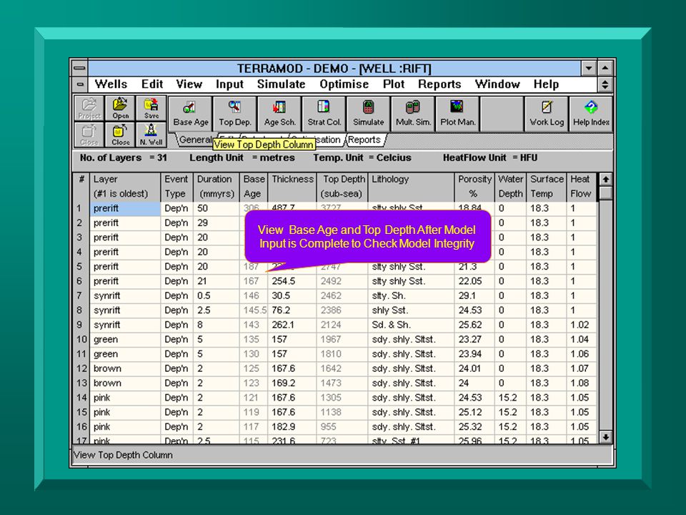Select the brown layer name in row 13
Image resolution: width=686 pixels, height=515 pixels.
coord(125,383)
